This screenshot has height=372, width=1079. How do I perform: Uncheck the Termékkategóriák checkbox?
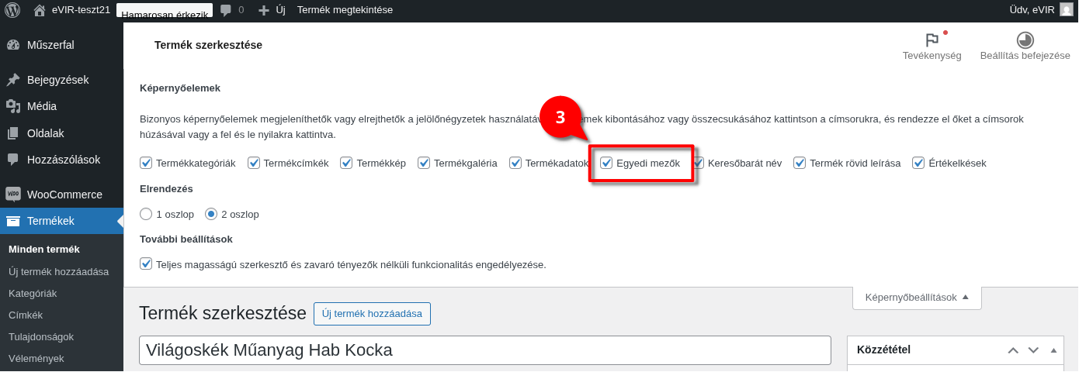146,164
